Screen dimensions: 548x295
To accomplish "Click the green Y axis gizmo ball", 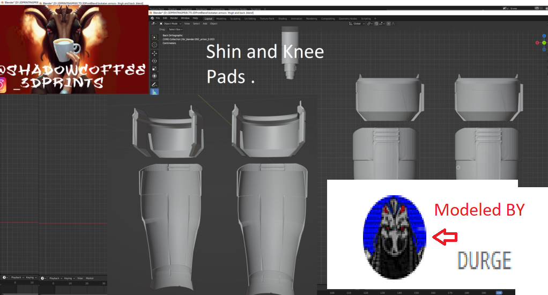I will [544, 43].
